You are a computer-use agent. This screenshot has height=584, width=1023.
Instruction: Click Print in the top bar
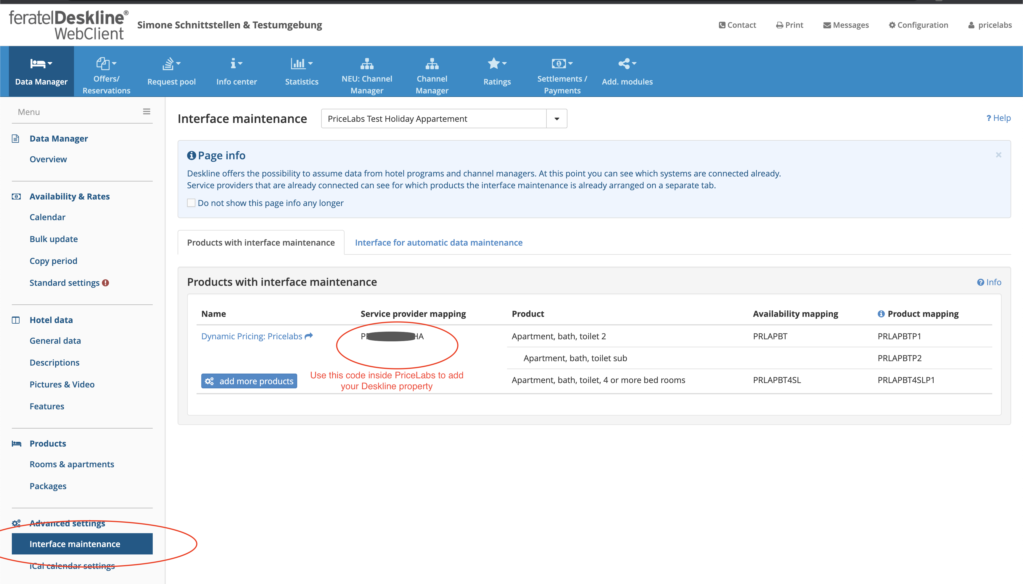click(x=790, y=25)
